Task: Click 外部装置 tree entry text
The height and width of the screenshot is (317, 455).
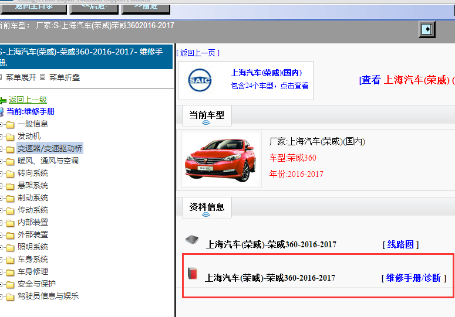Action: [33, 234]
